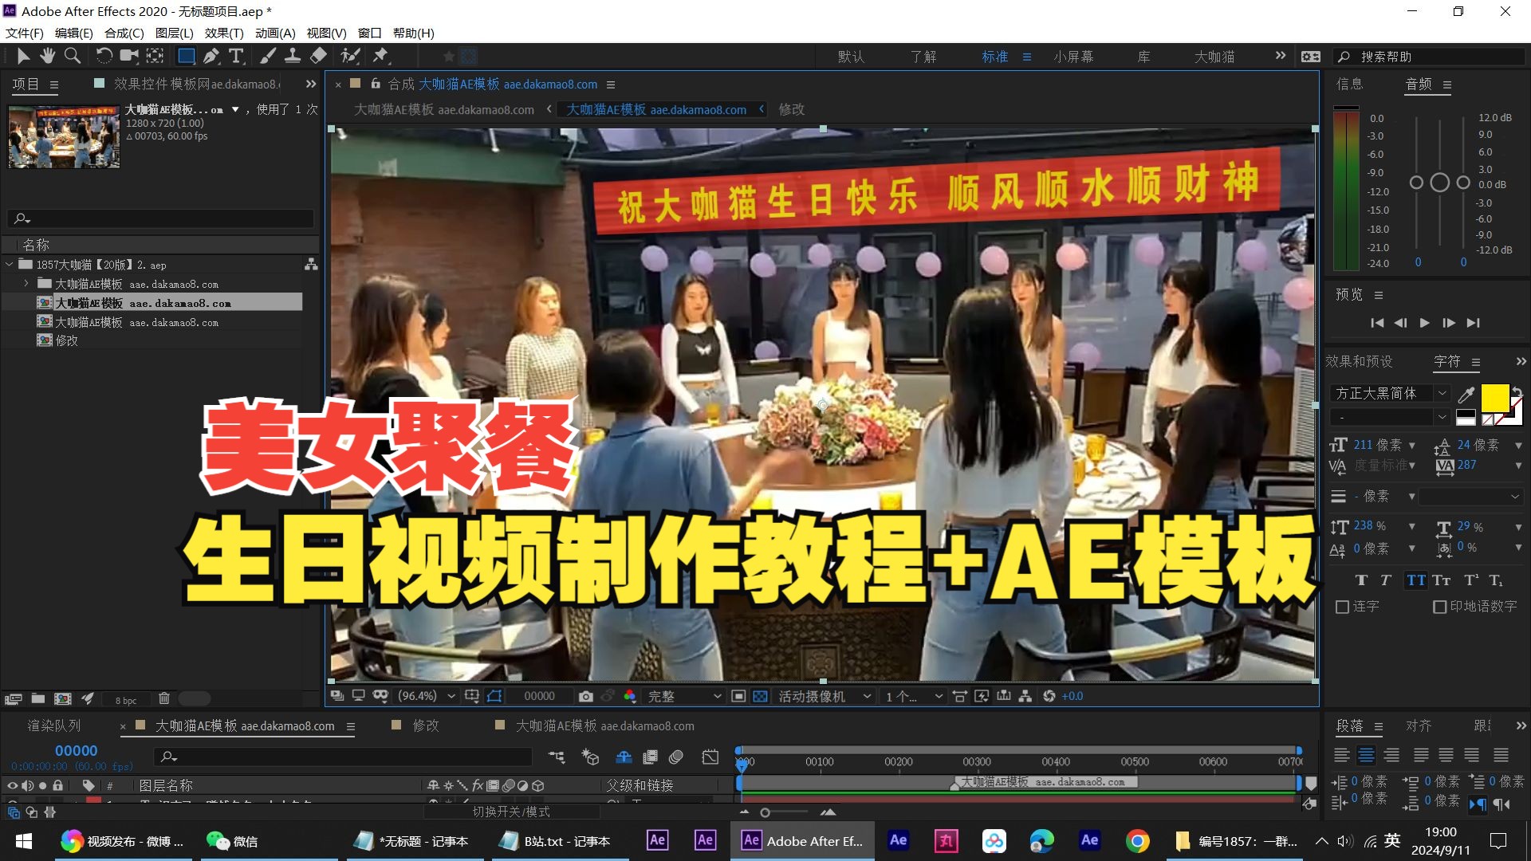Open the 动画(A) menu
This screenshot has width=1531, height=861.
(275, 33)
